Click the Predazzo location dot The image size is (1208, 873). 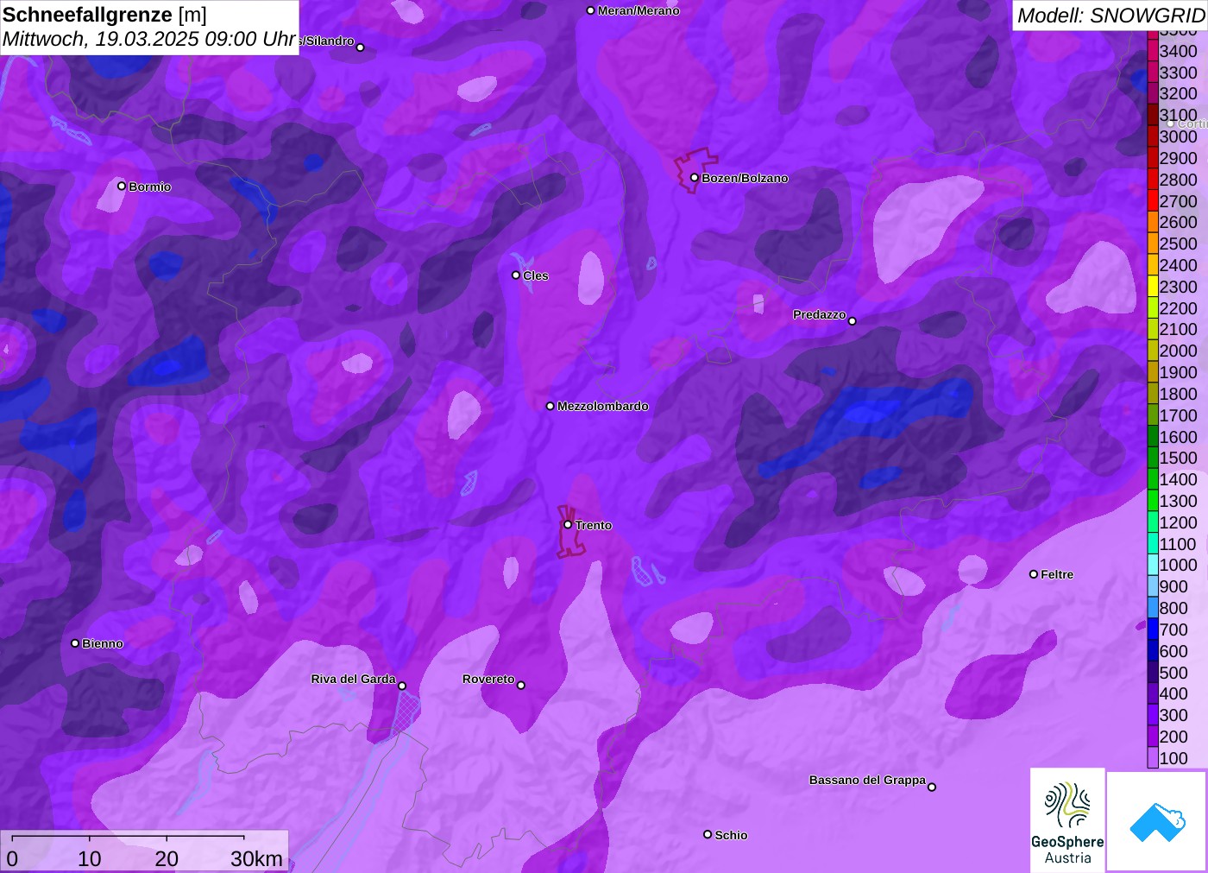pyautogui.click(x=853, y=320)
